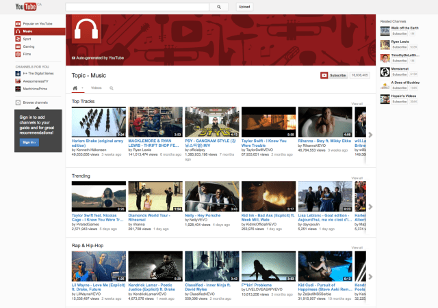The image size is (438, 308).
Task: Open Popular on YouTube from sidebar
Action: pos(38,24)
